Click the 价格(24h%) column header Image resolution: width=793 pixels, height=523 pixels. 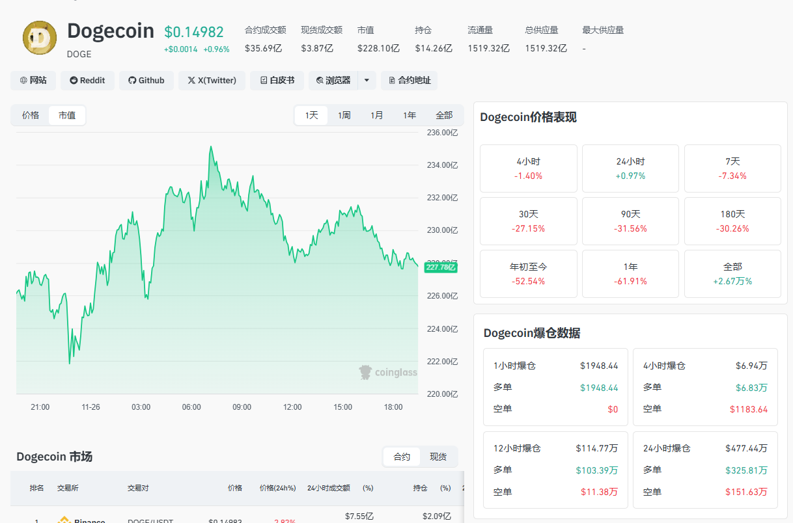(x=277, y=488)
